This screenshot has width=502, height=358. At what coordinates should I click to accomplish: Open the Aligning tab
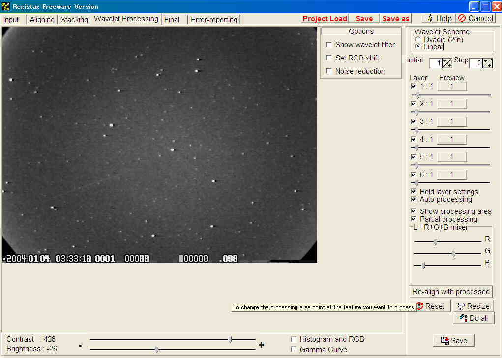point(42,20)
